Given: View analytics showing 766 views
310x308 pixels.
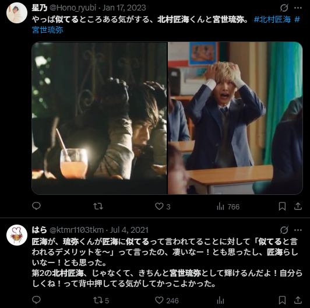Looking at the screenshot, I should tap(228, 206).
